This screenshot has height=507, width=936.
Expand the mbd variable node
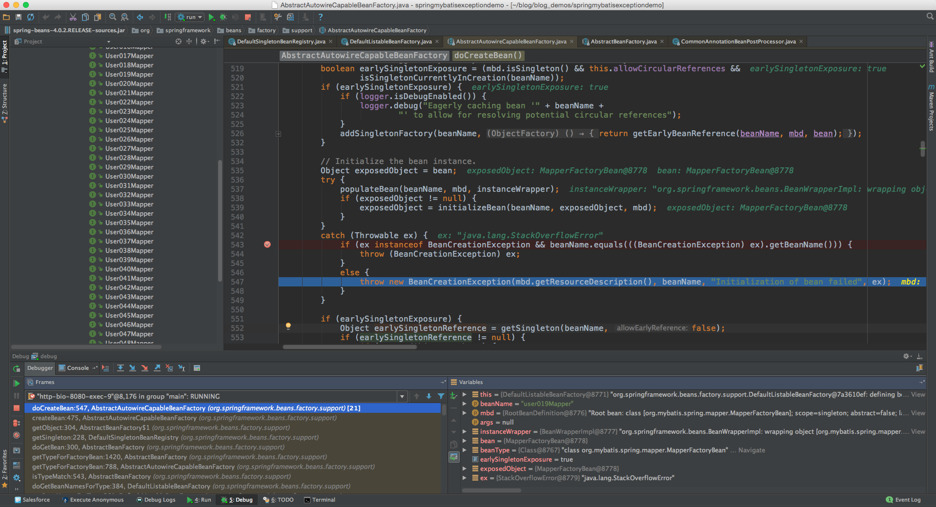465,413
